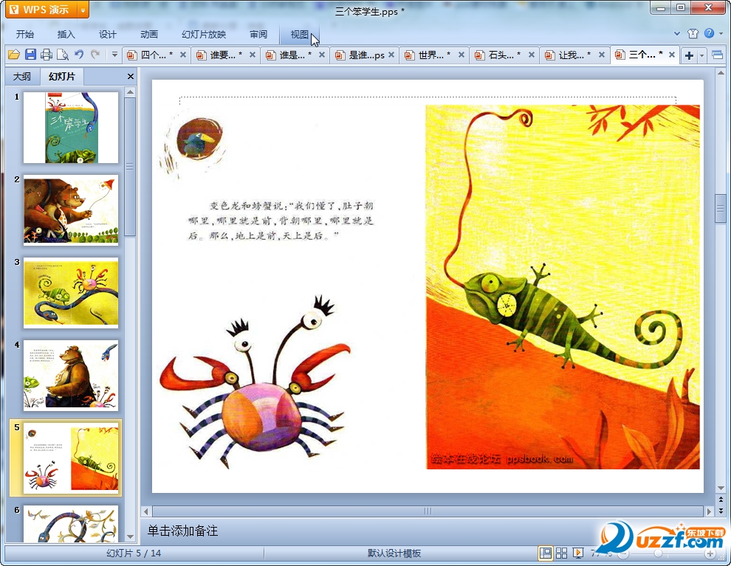Expand the help dropdown arrow
The height and width of the screenshot is (566, 731).
pos(721,33)
